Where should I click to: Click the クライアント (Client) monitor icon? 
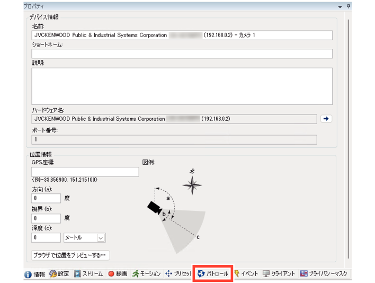(266, 274)
